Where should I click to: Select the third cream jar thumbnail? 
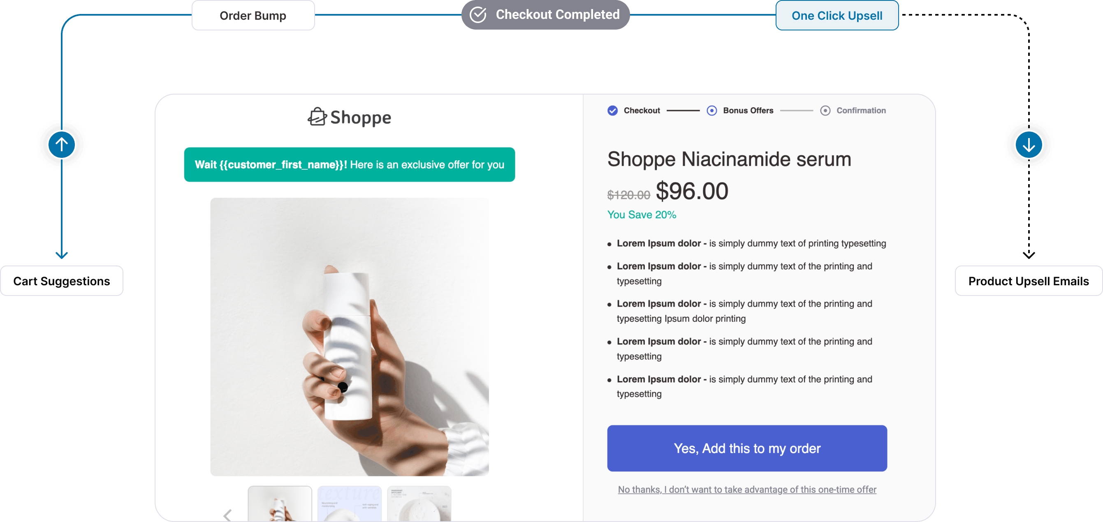coord(419,504)
